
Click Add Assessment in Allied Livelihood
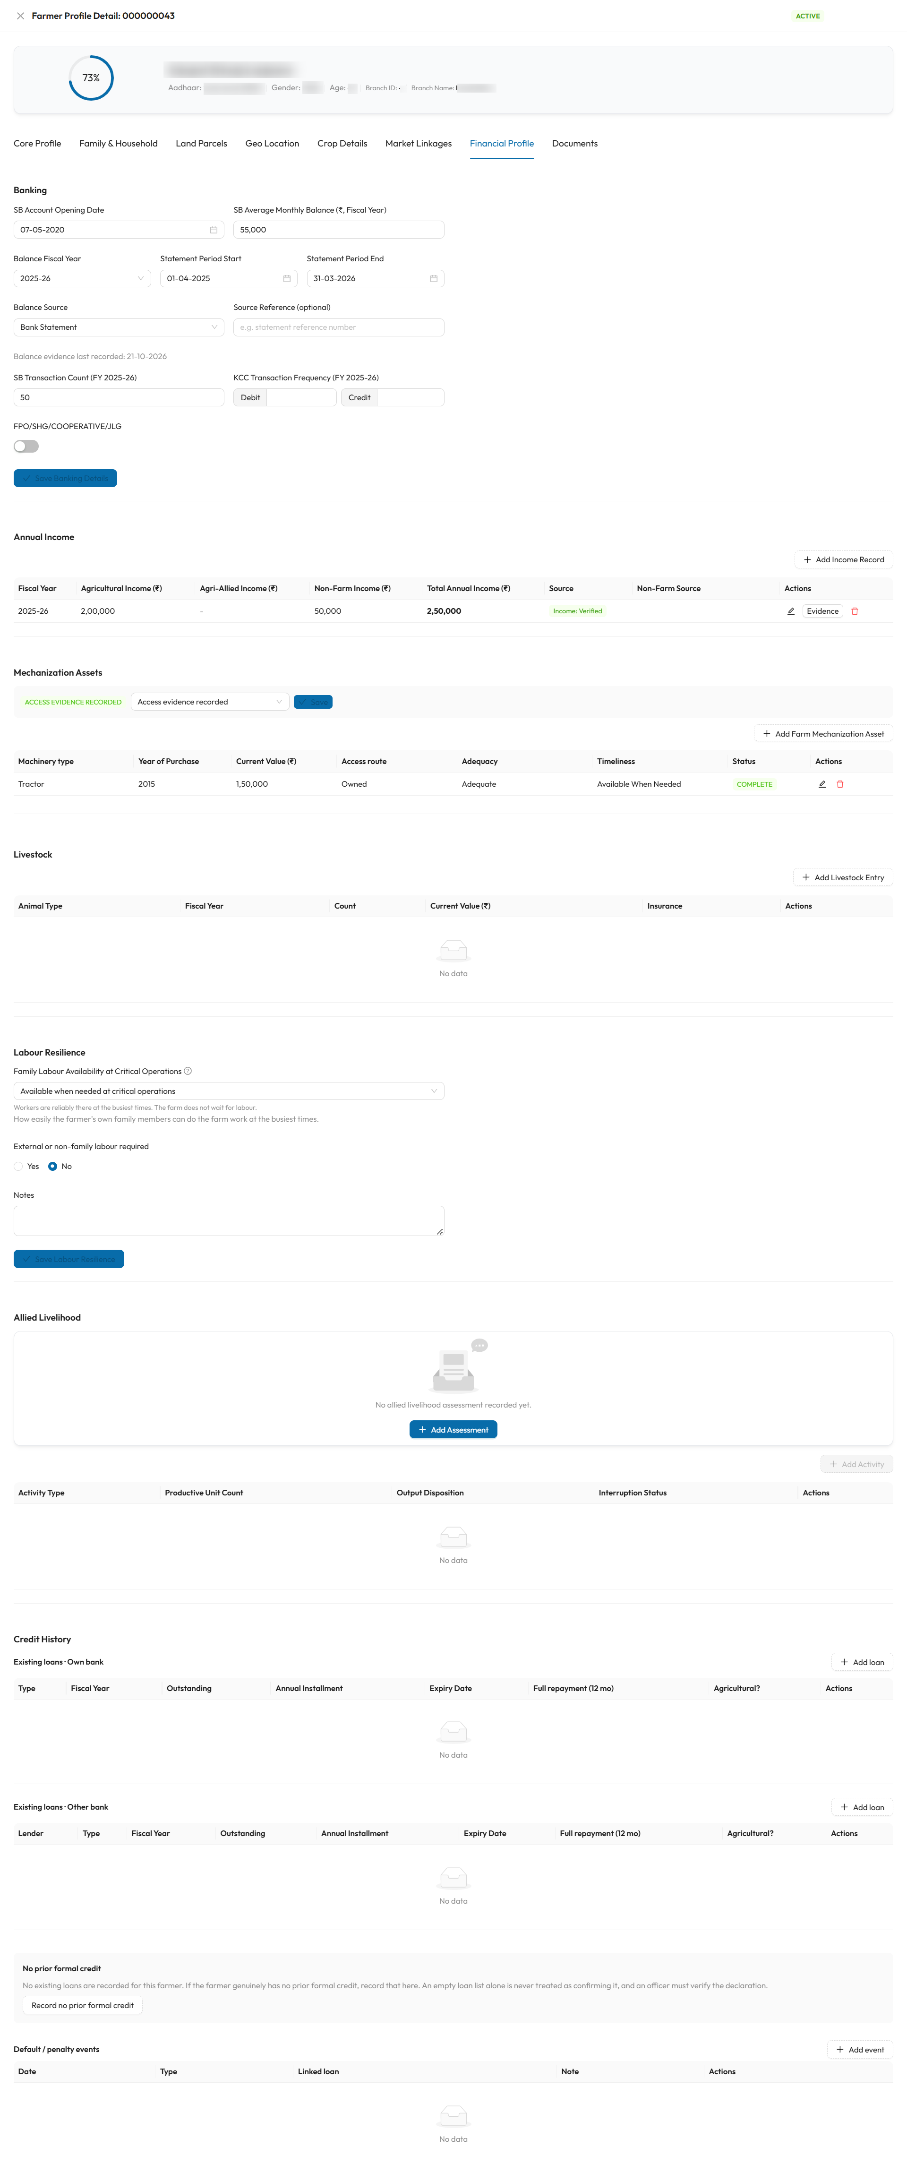pos(453,1430)
